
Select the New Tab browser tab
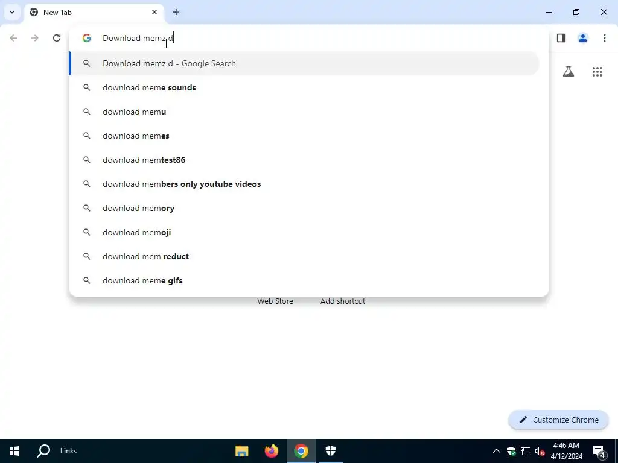coord(95,12)
